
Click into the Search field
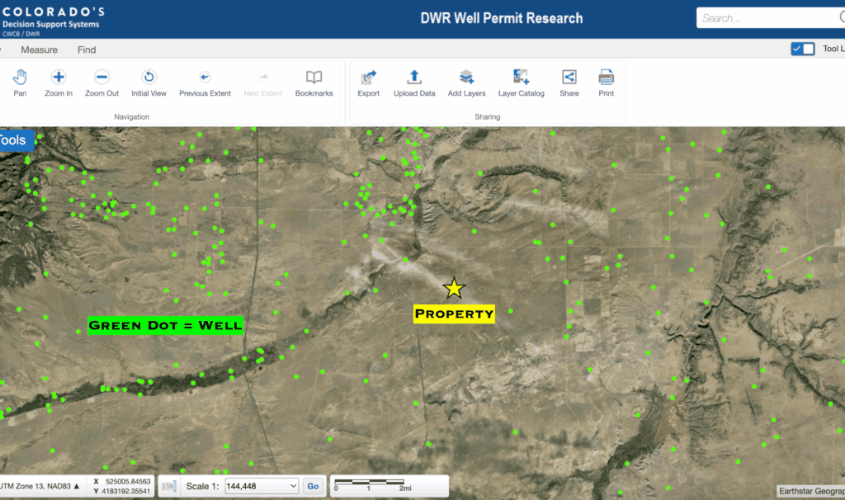click(763, 18)
